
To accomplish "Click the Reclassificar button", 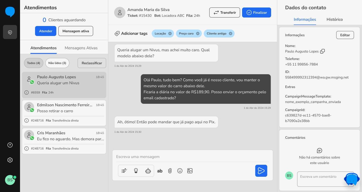I will [92, 63].
